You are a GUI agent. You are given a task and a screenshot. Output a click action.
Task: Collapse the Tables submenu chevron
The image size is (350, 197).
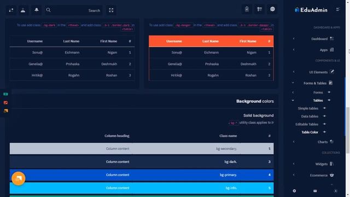(293, 100)
